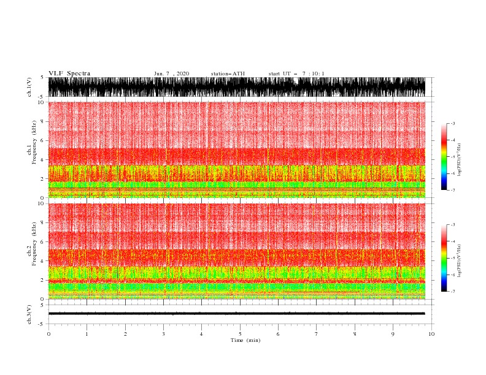Click the "10" kHz tick on ch.2 spectrogram

41,203
